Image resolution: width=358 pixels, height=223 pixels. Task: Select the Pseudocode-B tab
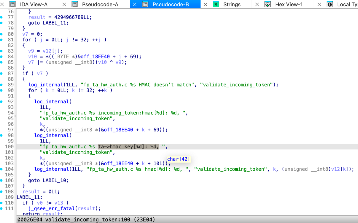tap(171, 4)
